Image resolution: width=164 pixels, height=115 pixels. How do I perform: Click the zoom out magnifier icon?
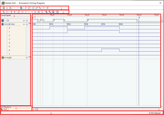49,12
